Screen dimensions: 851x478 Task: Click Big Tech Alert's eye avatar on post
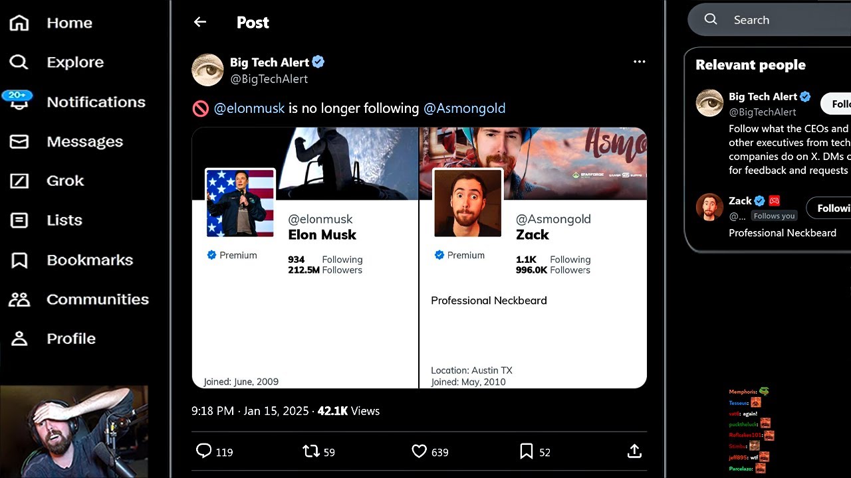coord(207,70)
